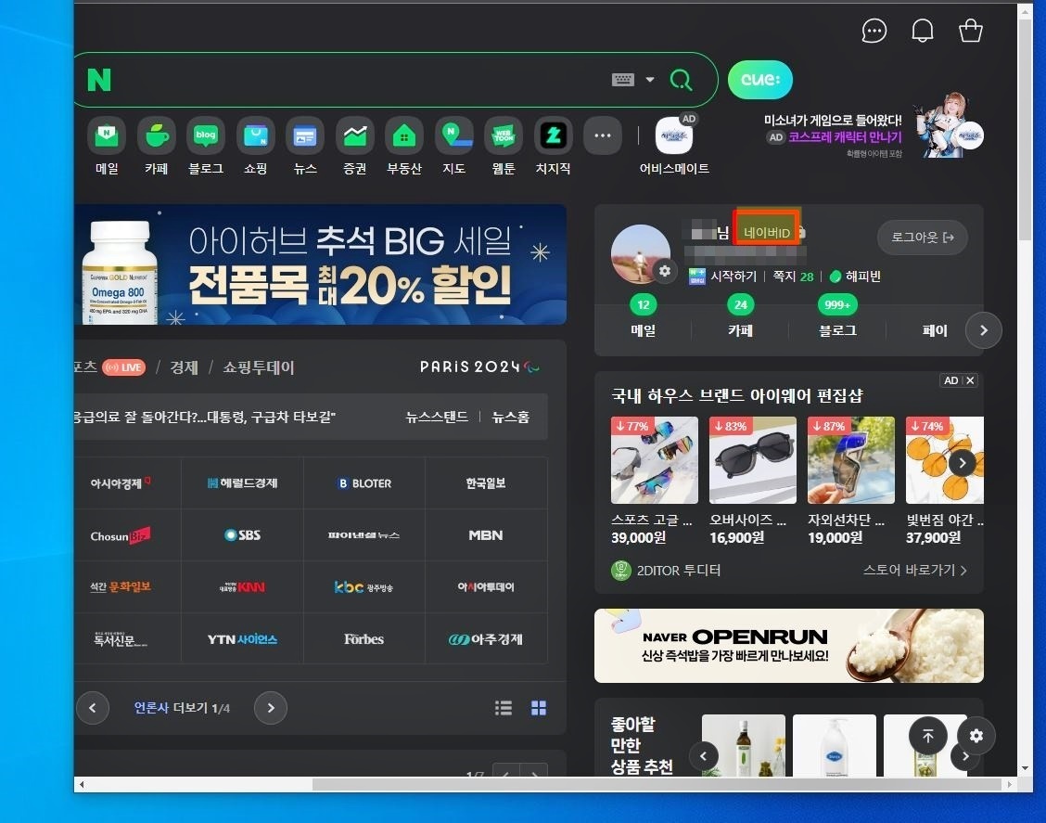Open the 증권 shortcut icon
This screenshot has width=1046, height=823.
(x=354, y=135)
